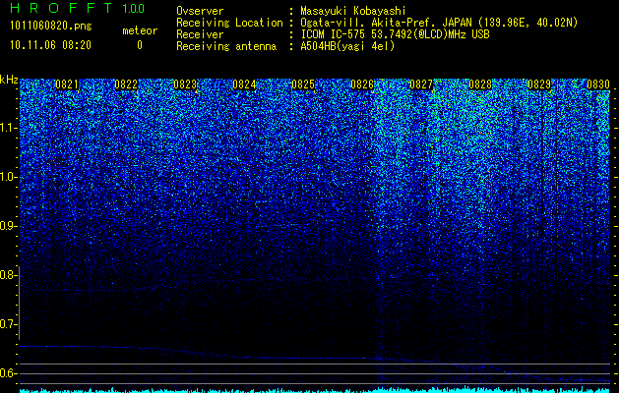619x393 pixels.
Task: Click the HROFFT title text
Action: (61, 8)
